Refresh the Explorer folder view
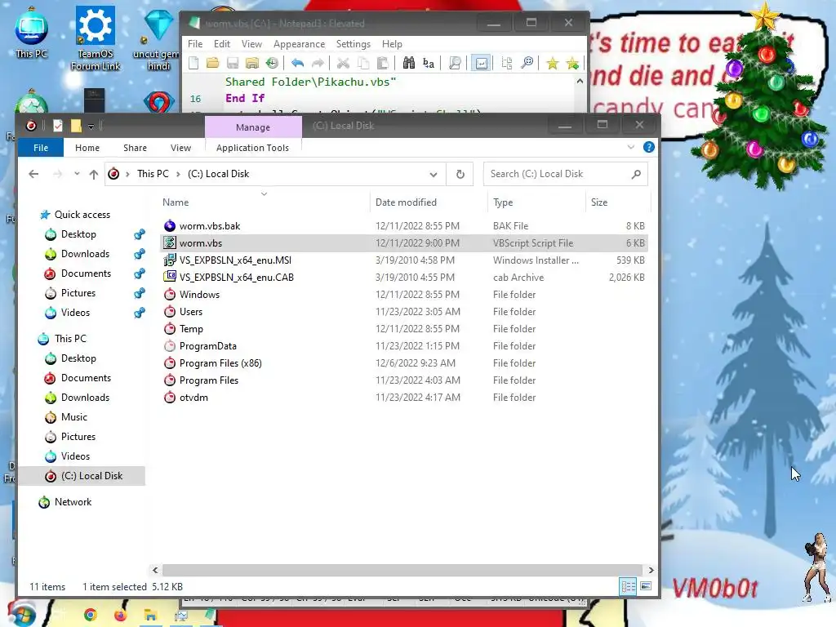Image resolution: width=836 pixels, height=627 pixels. [460, 175]
